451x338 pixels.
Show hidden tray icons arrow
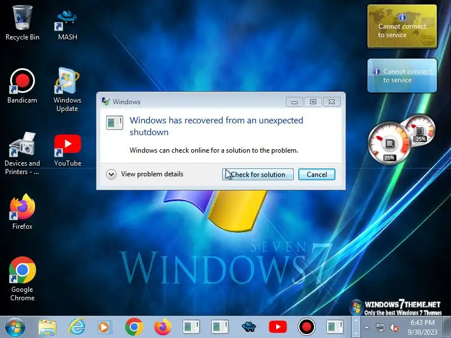(x=367, y=327)
